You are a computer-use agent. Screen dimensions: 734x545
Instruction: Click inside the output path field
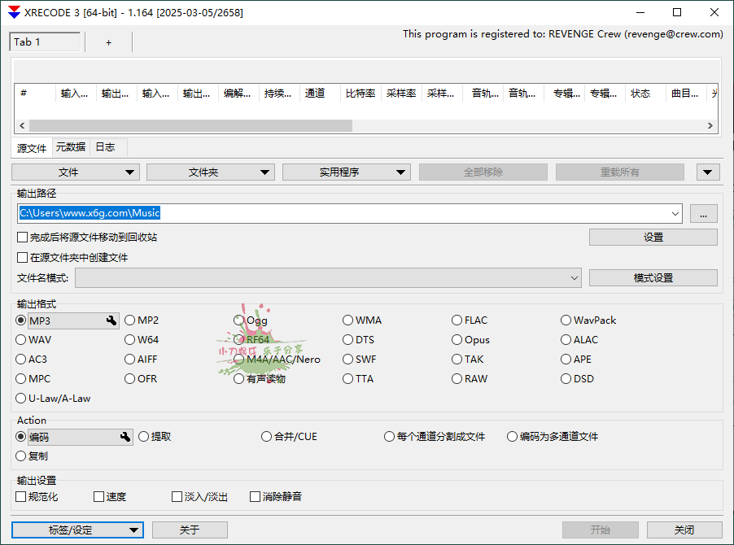(x=325, y=213)
